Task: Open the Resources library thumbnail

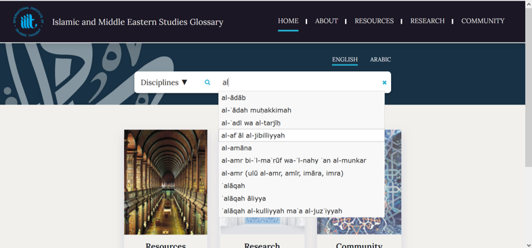Action: (165, 182)
